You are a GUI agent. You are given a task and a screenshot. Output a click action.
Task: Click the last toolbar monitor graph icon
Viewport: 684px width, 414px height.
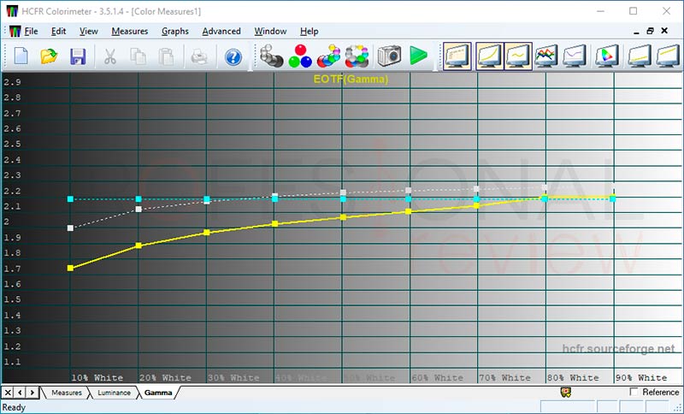pyautogui.click(x=669, y=56)
